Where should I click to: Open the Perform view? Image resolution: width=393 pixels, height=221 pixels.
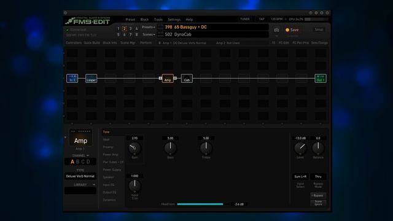[146, 43]
